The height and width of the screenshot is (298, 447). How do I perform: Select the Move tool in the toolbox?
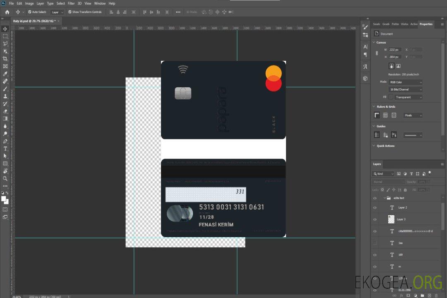pyautogui.click(x=5, y=29)
